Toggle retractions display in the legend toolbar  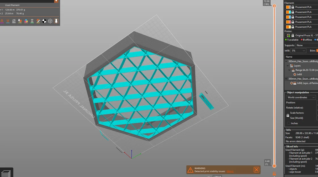coord(2,21)
